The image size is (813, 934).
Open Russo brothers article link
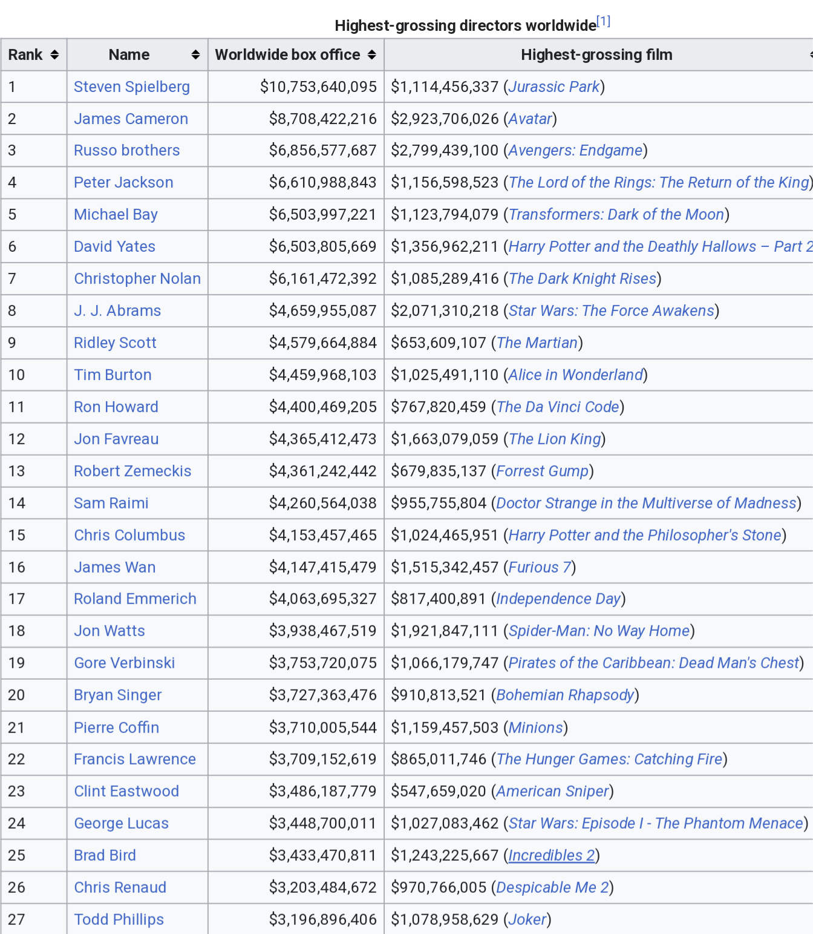(126, 151)
